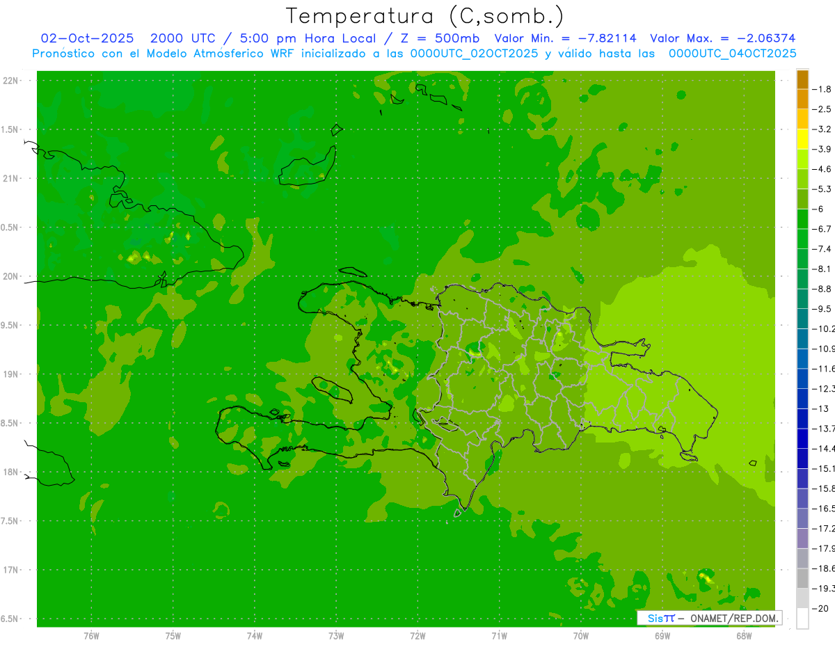Viewport: 835px width, 645px height.
Task: Click the 76W longitude axis label
Action: [x=91, y=636]
